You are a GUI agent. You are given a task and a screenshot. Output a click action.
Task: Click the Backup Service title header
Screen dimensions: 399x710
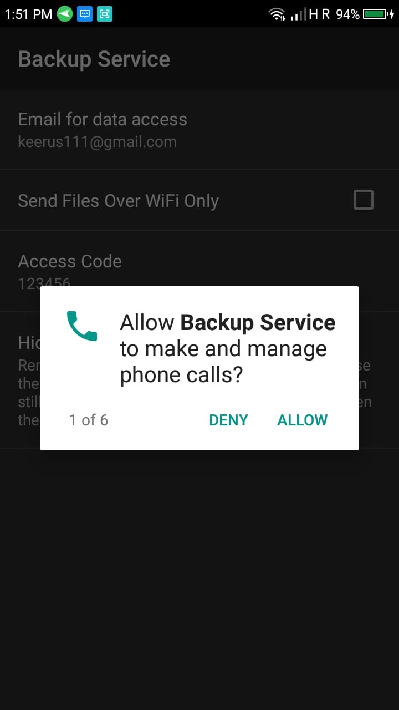click(x=94, y=59)
